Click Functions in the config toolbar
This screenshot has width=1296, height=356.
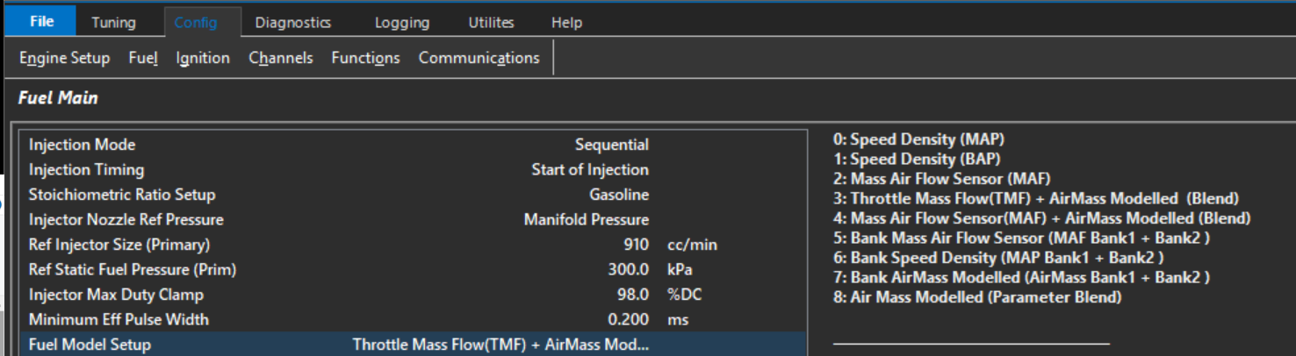(365, 58)
